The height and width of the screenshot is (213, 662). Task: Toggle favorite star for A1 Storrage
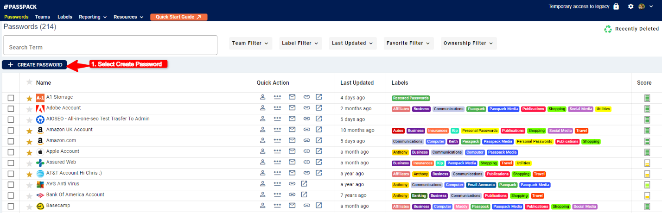click(x=29, y=98)
